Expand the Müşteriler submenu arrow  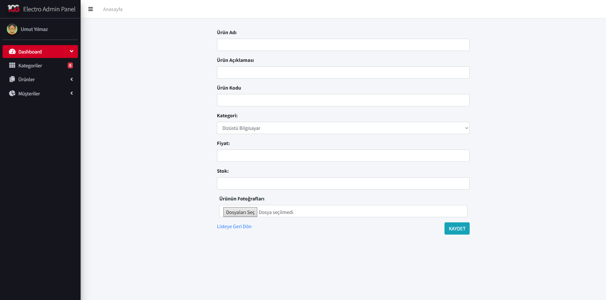(x=72, y=93)
